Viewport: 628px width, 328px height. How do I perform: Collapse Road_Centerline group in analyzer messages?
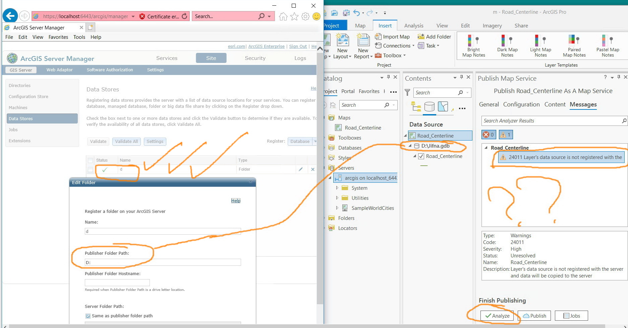coord(486,148)
